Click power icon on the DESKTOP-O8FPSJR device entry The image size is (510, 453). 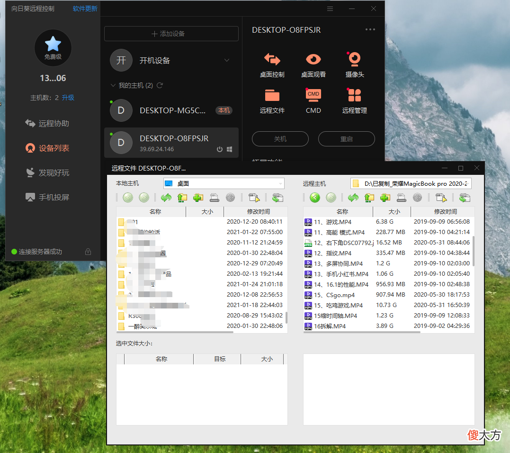tap(220, 149)
